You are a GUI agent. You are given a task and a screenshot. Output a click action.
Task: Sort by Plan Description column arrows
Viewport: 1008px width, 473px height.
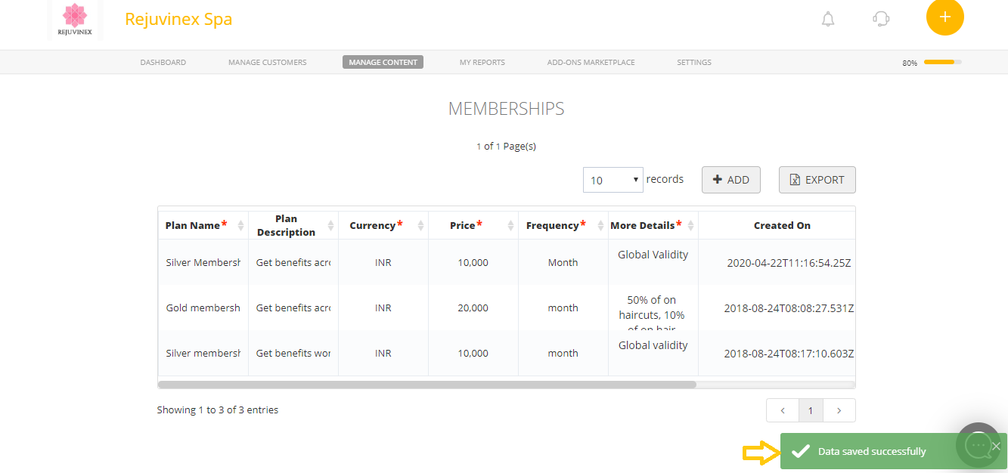click(330, 225)
